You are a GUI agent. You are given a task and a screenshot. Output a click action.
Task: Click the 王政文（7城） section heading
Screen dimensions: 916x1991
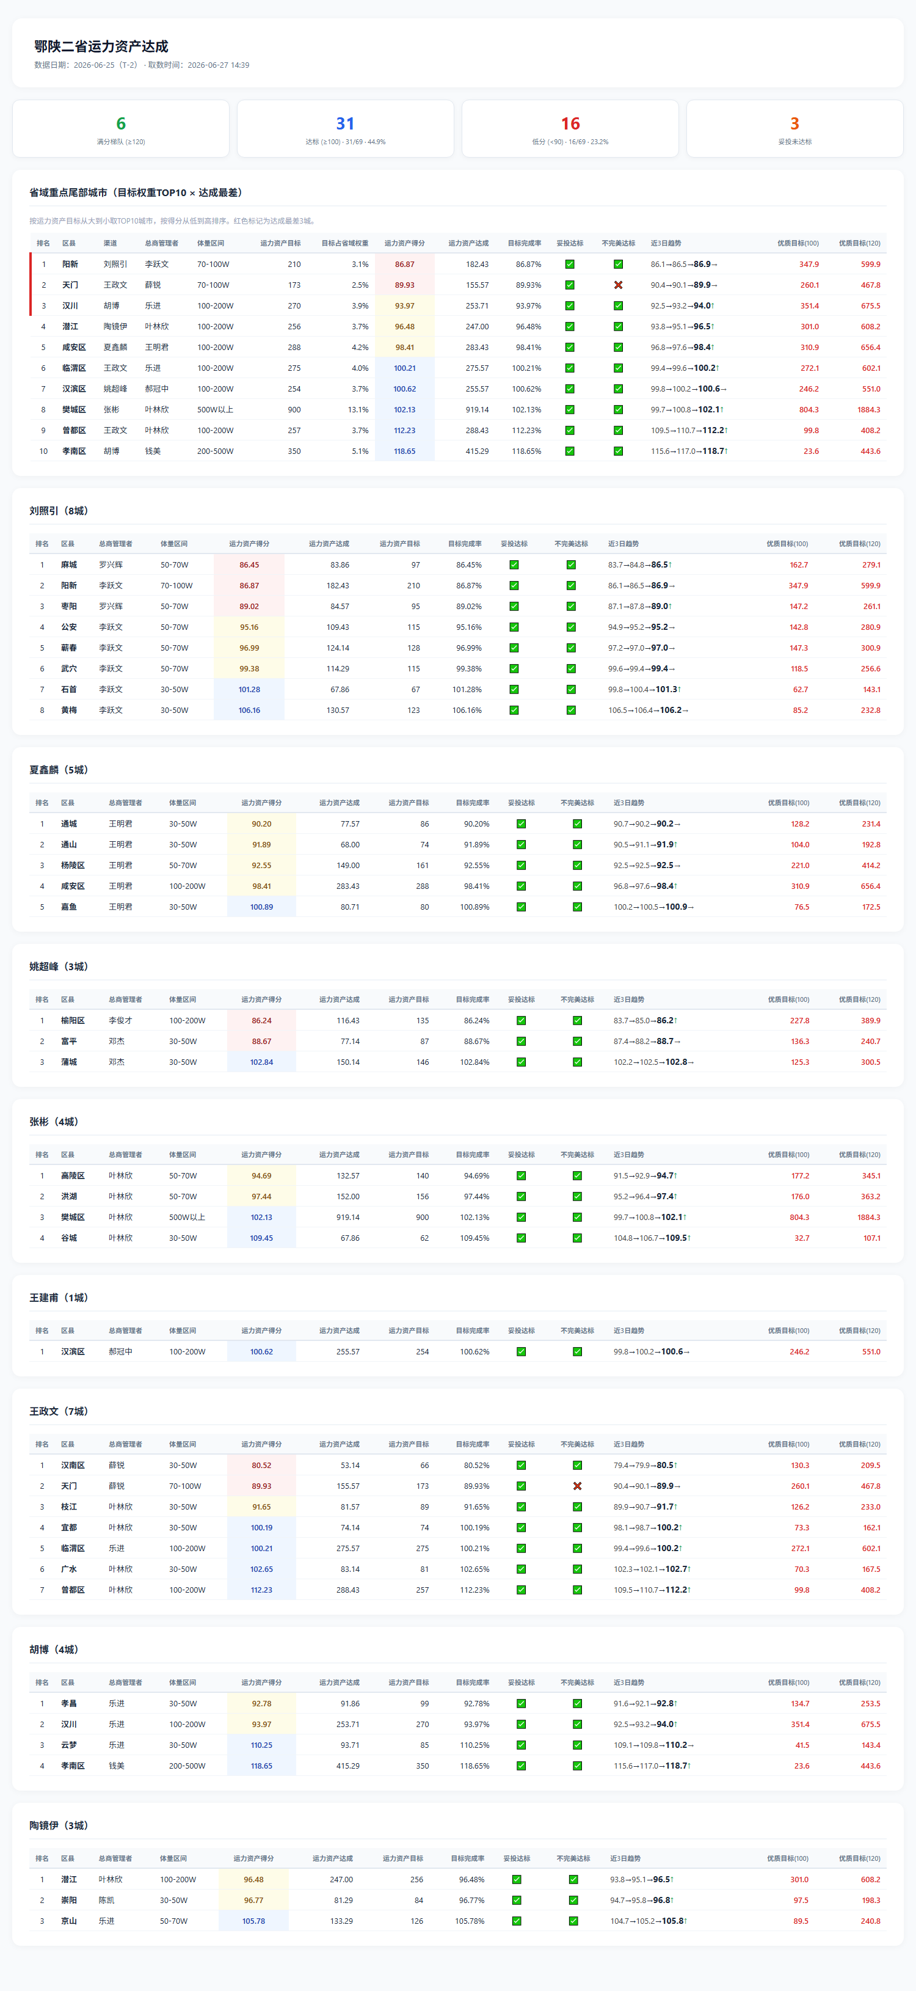point(59,1411)
